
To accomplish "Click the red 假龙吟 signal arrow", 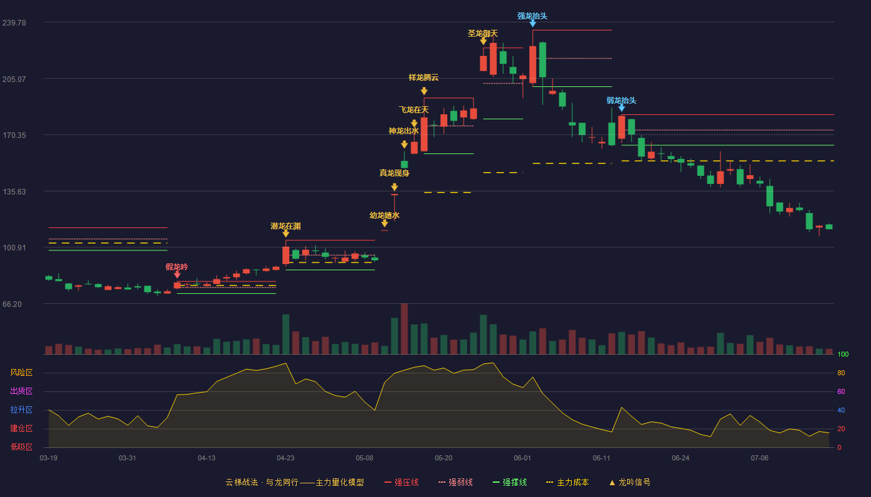I will (177, 275).
